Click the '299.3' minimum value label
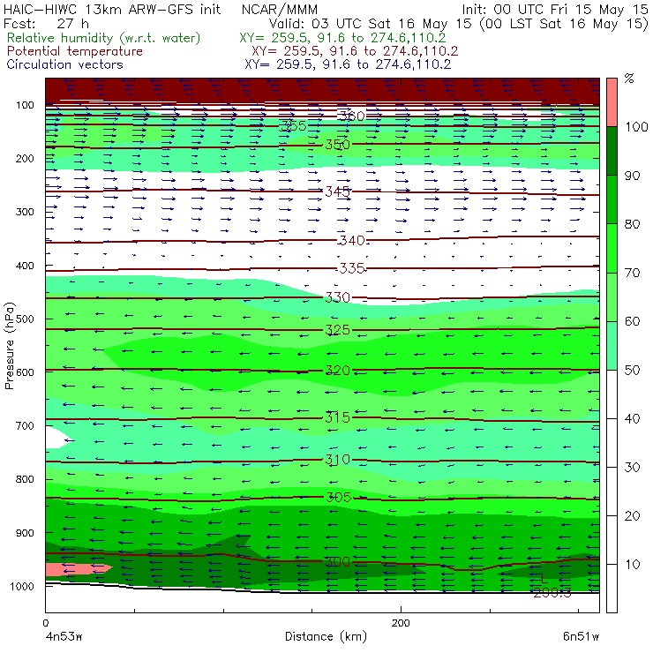Screen dimensions: 653x653 [552, 593]
